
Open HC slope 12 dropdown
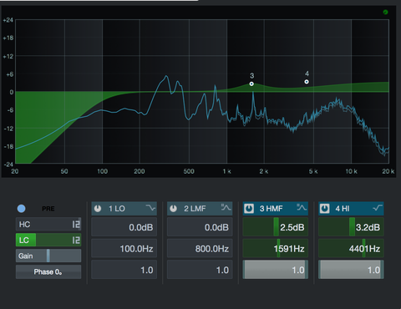(76, 225)
